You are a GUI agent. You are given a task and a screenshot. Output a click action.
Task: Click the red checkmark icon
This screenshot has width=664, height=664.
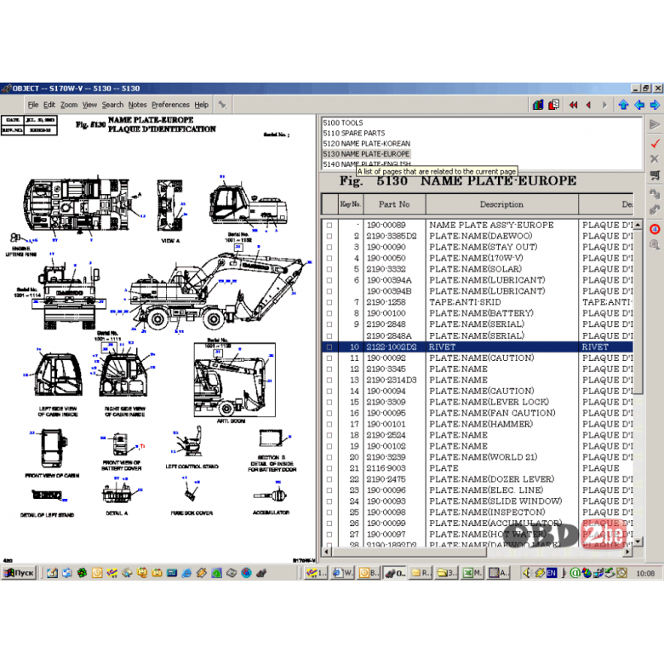coord(655,144)
